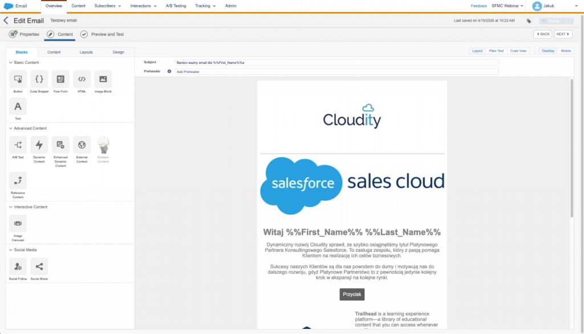Click the back arrow beside Edit Email
Viewport: 584px width, 334px height.
6,21
